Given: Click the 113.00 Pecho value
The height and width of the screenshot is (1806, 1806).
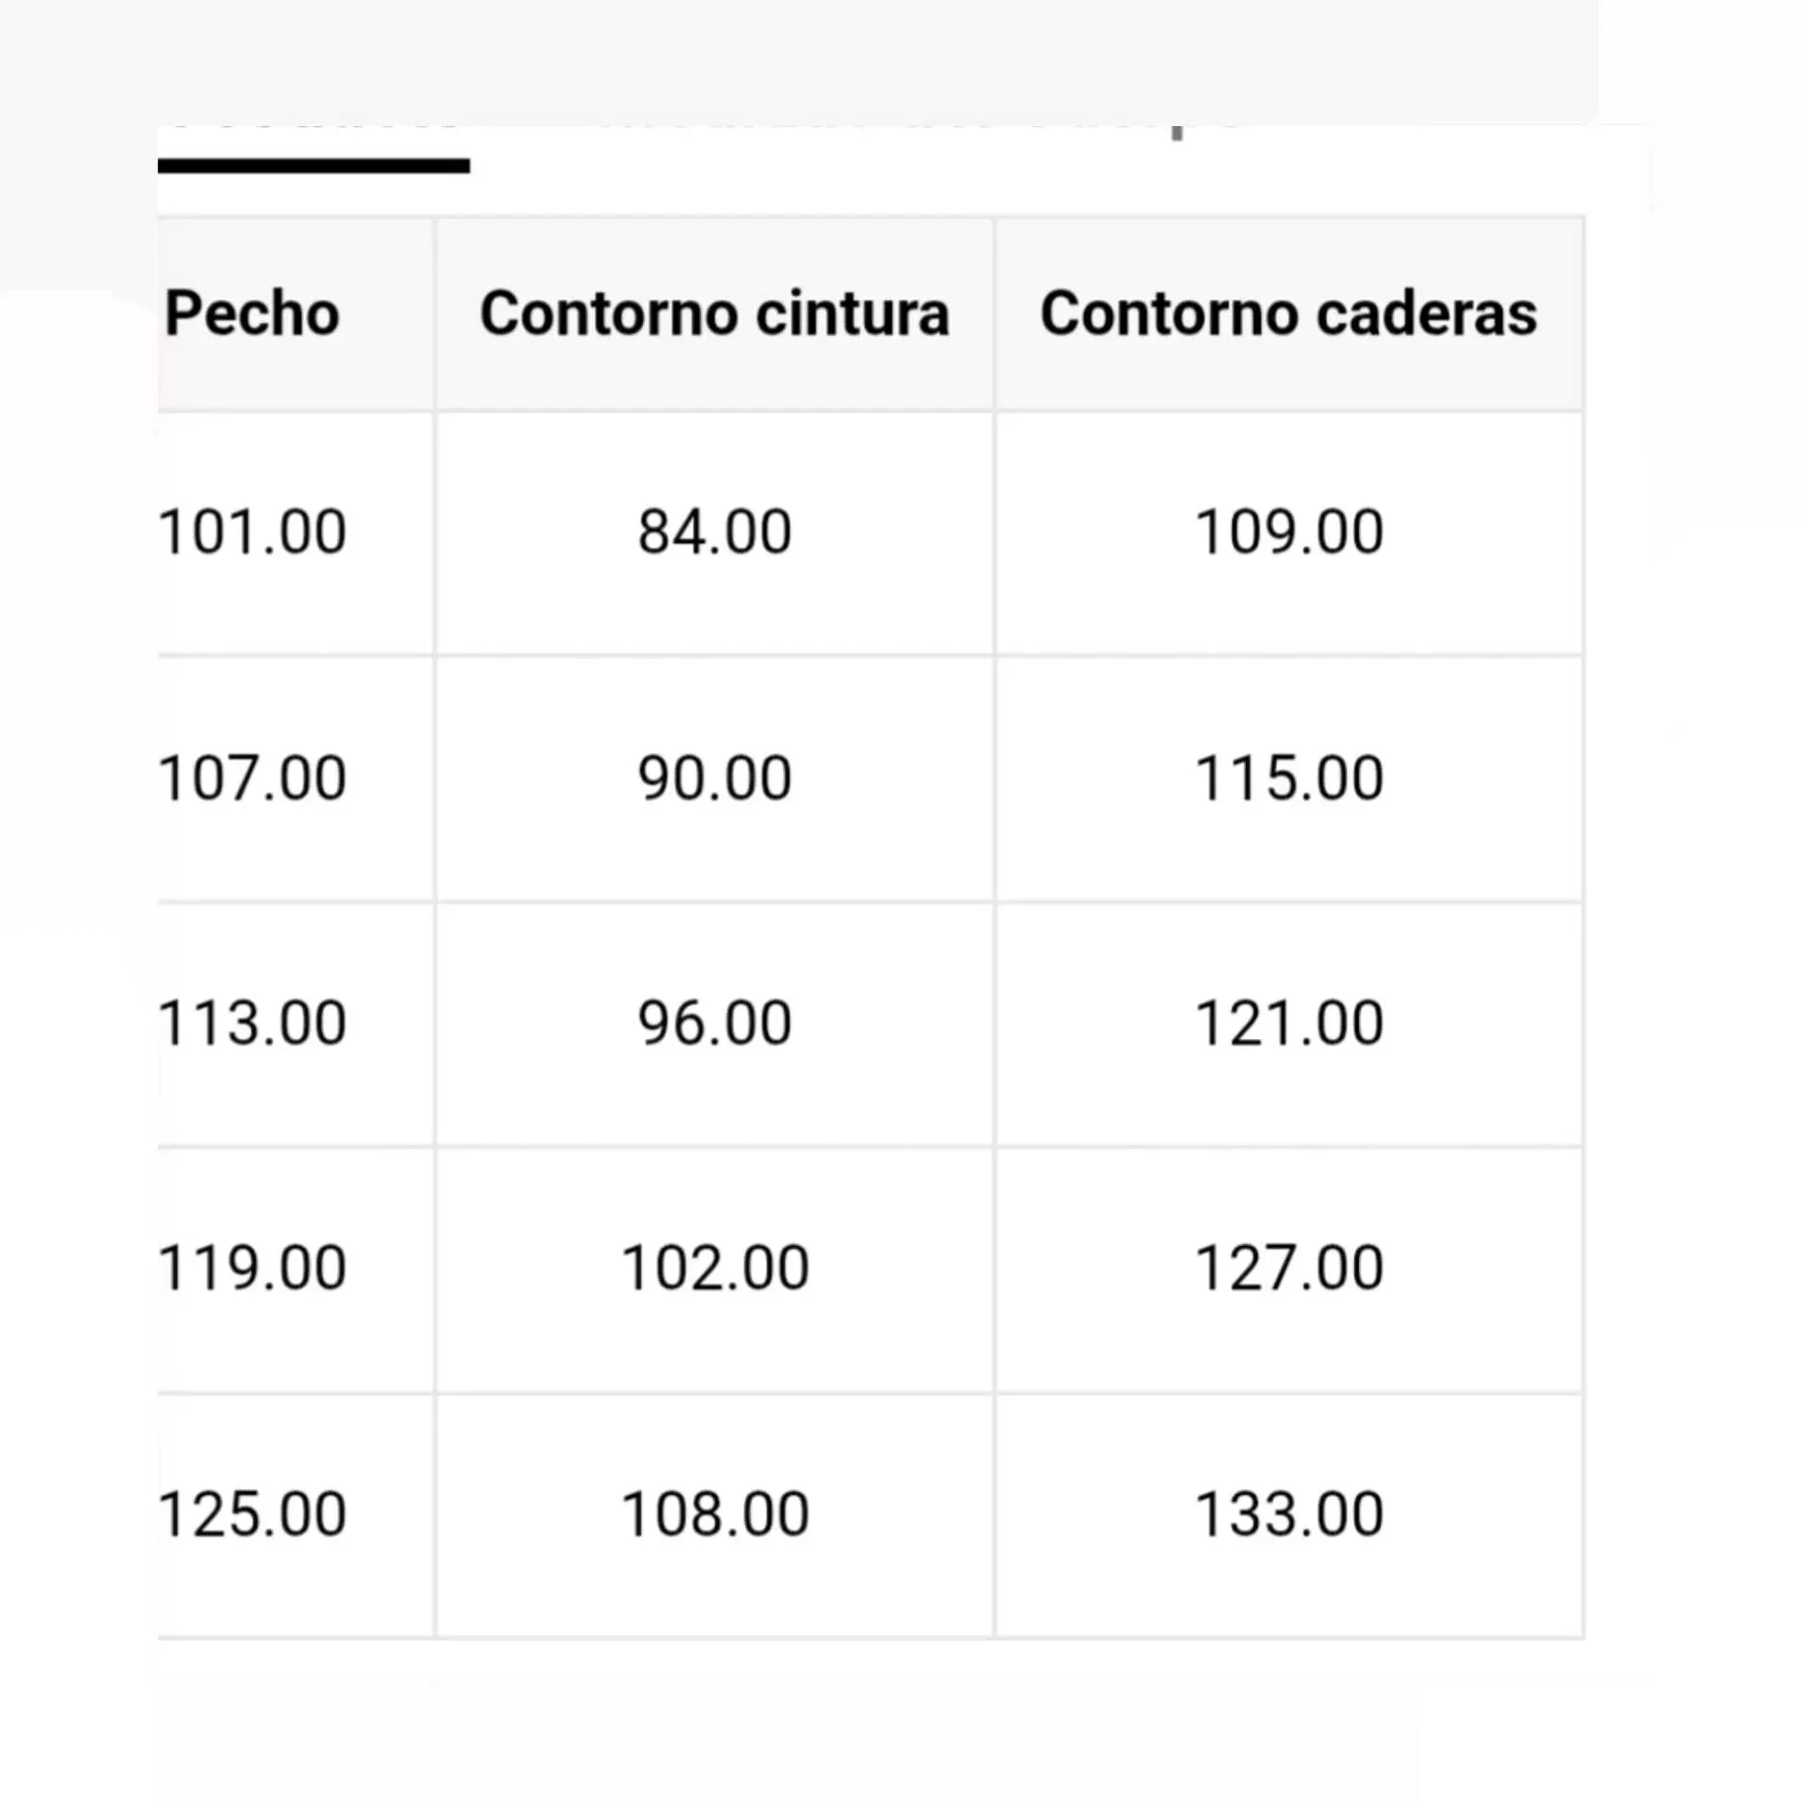Looking at the screenshot, I should point(252,1023).
